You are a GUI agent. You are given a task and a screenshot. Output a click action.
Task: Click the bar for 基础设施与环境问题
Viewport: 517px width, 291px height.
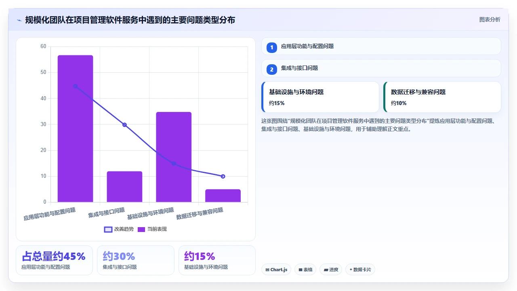(x=174, y=157)
